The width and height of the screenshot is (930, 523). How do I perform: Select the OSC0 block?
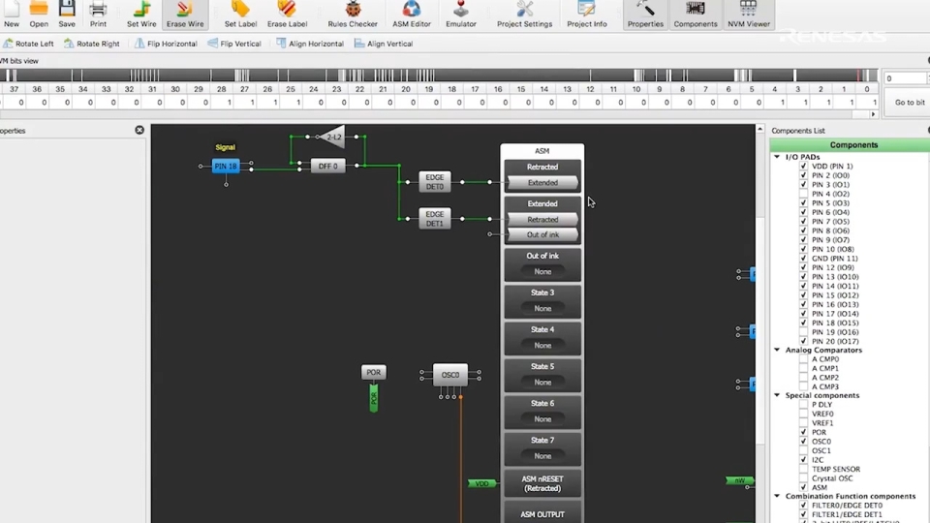450,375
